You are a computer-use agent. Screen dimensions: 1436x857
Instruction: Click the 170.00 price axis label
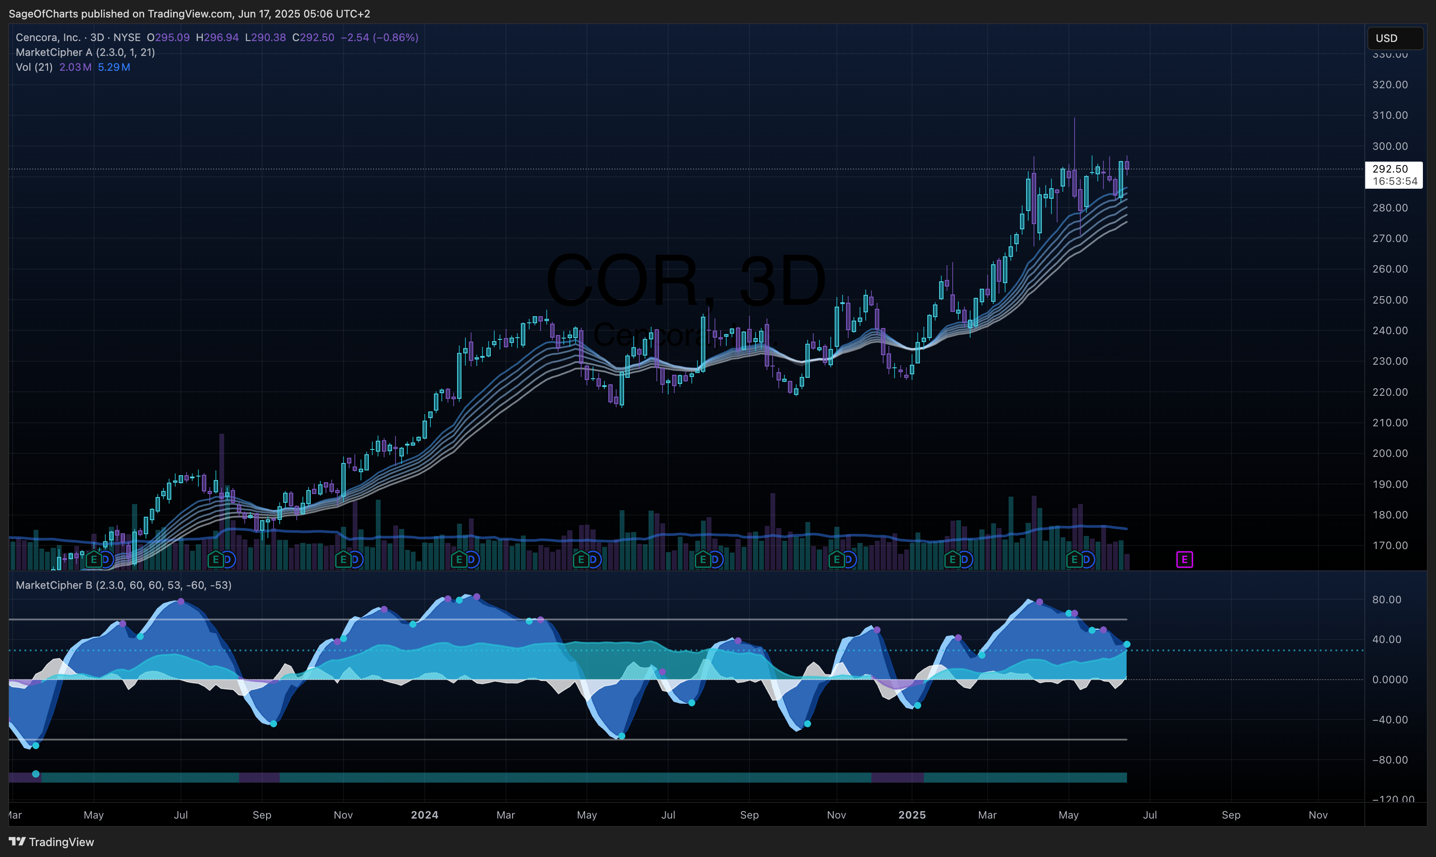pyautogui.click(x=1391, y=546)
